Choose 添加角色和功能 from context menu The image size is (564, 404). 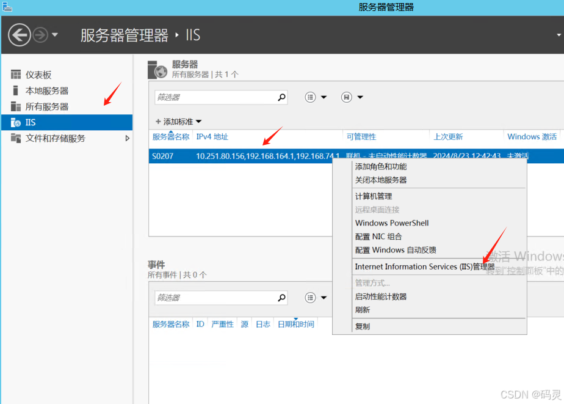tap(381, 167)
